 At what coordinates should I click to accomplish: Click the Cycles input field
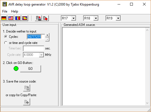coord(36,37)
